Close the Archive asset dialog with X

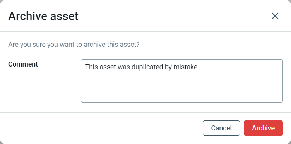pos(275,16)
